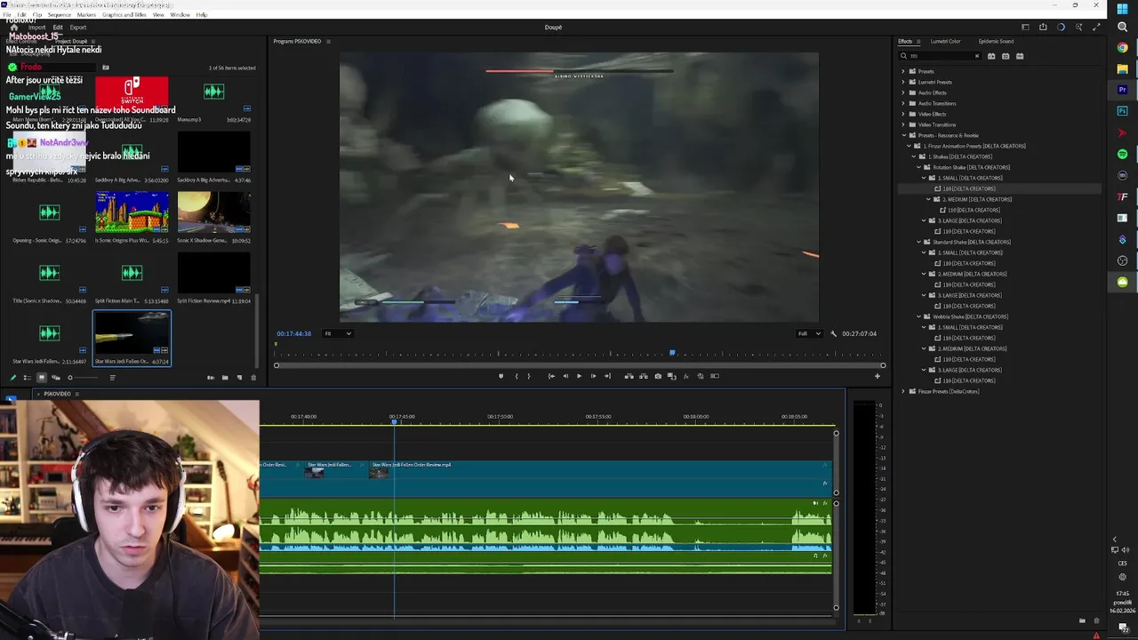The image size is (1138, 640).
Task: Step forward one frame in Program monitor
Action: pos(593,376)
